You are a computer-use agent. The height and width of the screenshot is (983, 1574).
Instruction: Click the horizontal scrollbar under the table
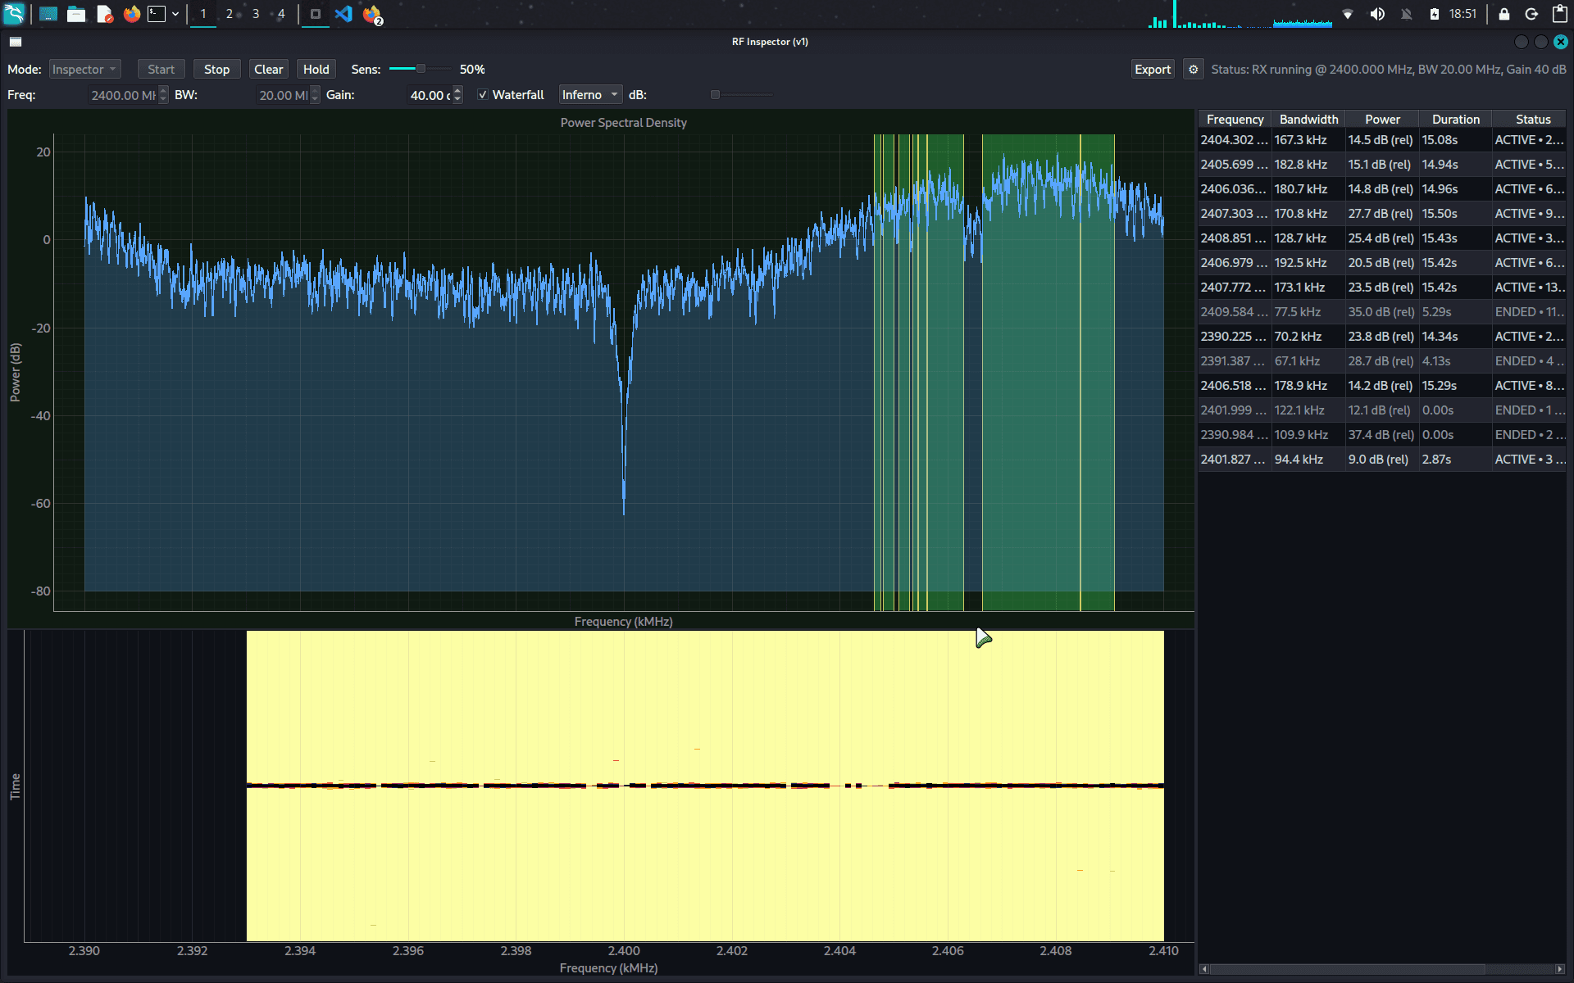click(1347, 969)
